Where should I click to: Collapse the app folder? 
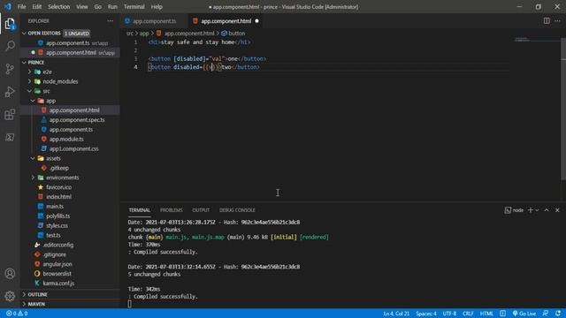[x=33, y=101]
